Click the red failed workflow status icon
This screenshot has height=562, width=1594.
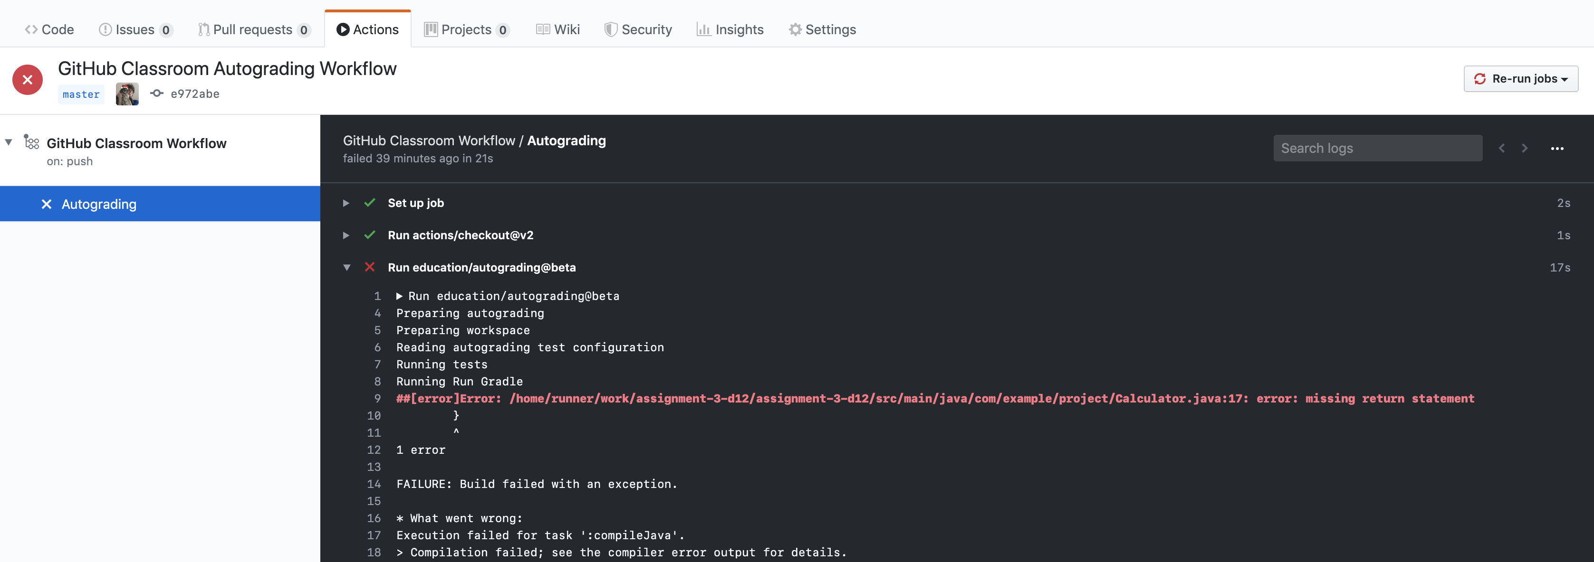pos(27,80)
